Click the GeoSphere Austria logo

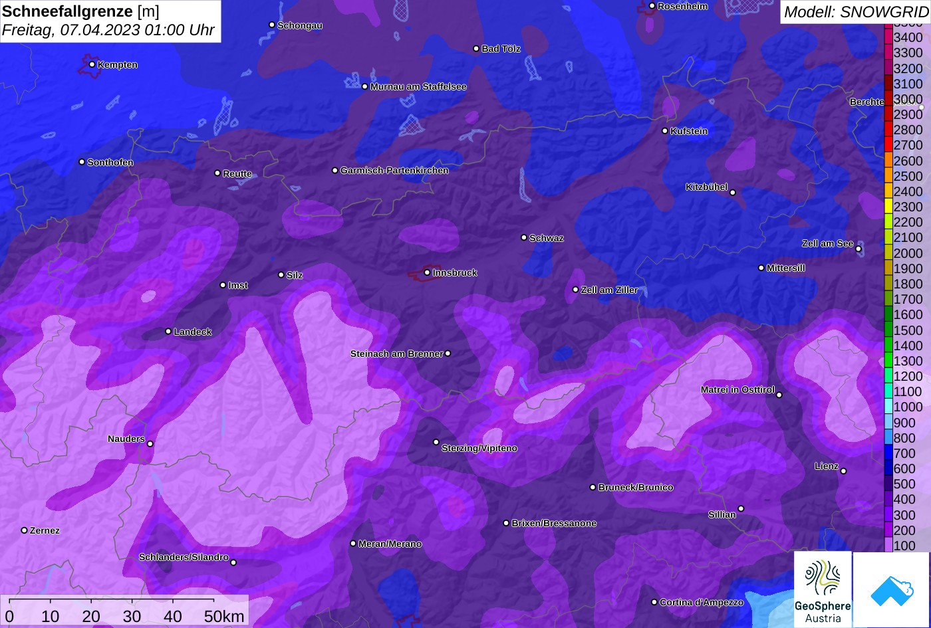[x=823, y=589]
